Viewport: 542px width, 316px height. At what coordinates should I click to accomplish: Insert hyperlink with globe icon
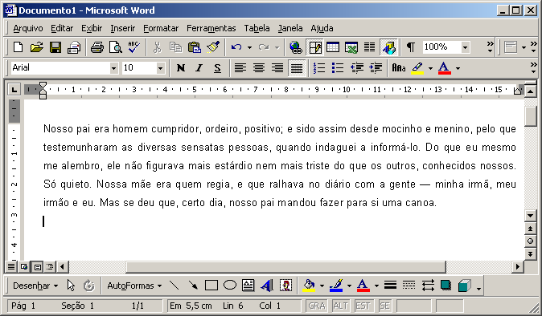(x=296, y=47)
